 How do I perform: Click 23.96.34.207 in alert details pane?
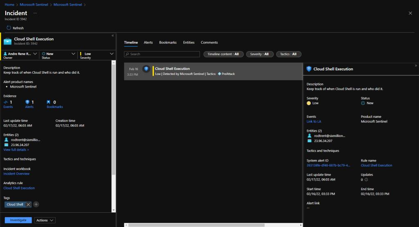click(x=323, y=141)
